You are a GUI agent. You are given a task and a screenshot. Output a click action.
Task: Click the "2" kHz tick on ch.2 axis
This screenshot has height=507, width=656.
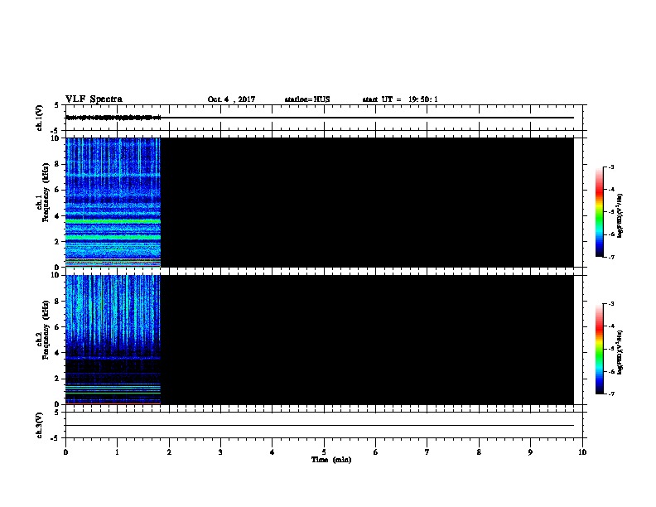click(x=57, y=379)
